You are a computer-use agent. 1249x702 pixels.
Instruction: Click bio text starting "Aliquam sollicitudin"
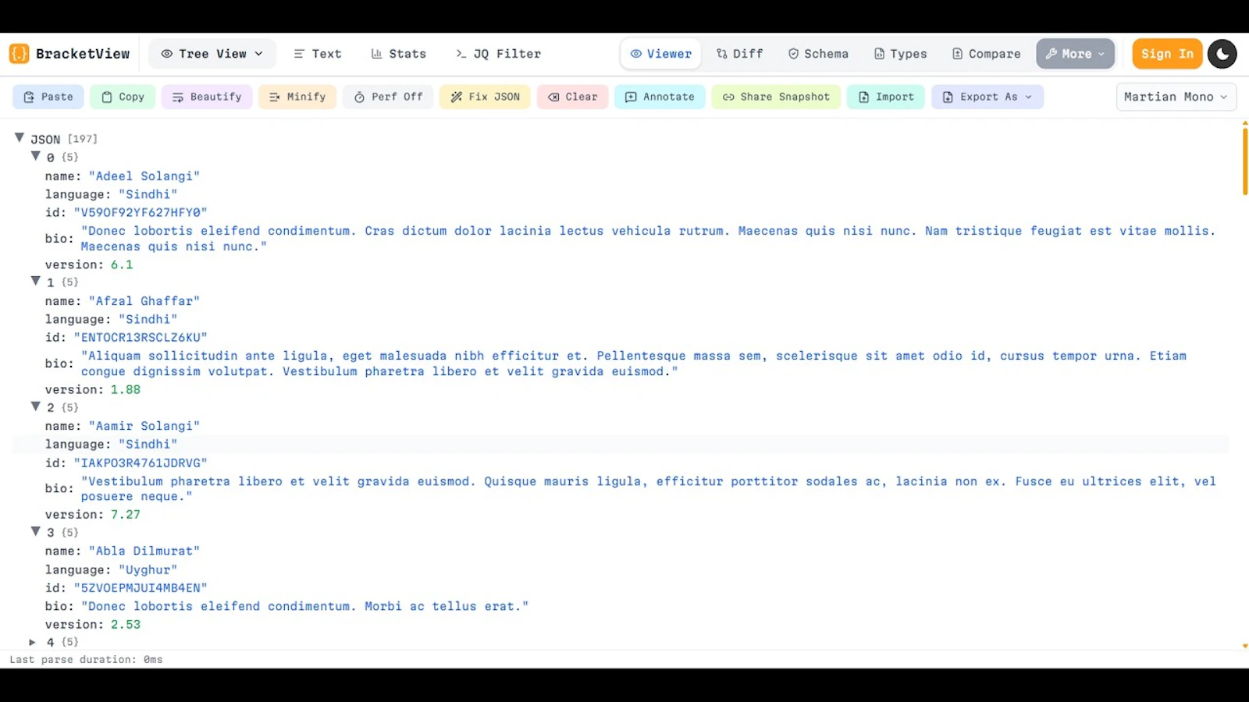(x=634, y=363)
